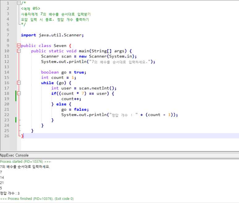Click 'new' keyword on line 11
Screen dimensions: 239x203
(83, 56)
